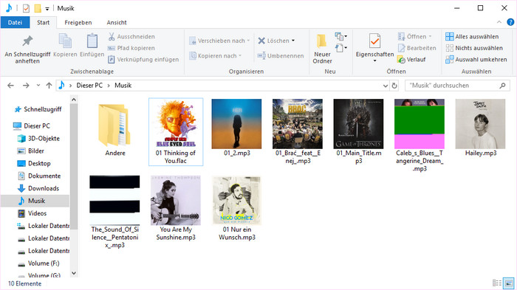Select Ausschneiden scissors command
Image resolution: width=517 pixels, height=290 pixels.
pyautogui.click(x=131, y=37)
